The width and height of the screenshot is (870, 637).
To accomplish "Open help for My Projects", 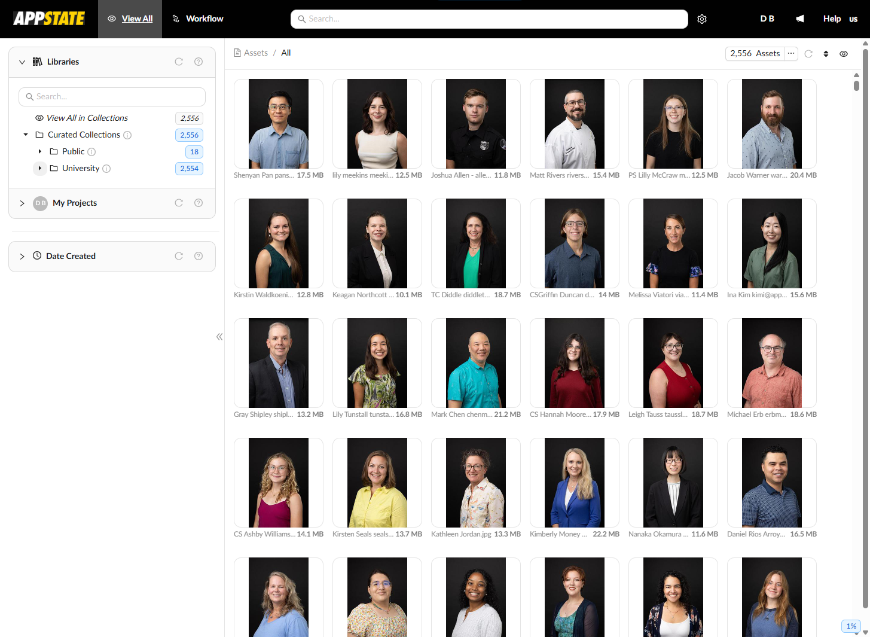I will point(199,203).
